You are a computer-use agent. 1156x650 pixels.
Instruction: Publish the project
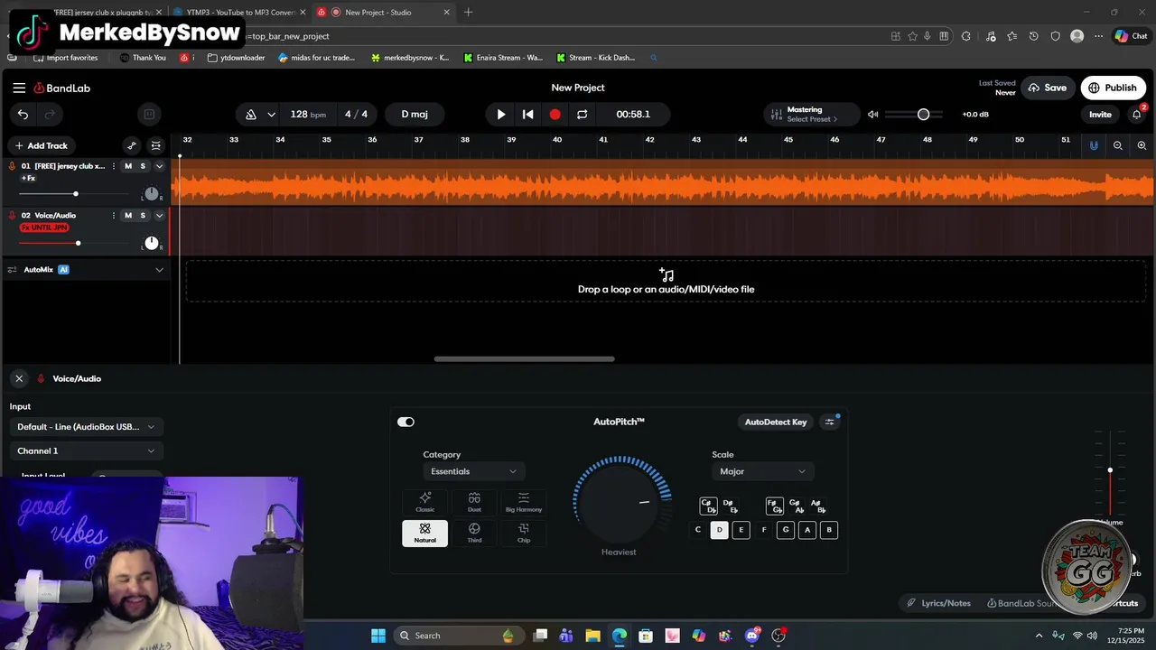1113,88
